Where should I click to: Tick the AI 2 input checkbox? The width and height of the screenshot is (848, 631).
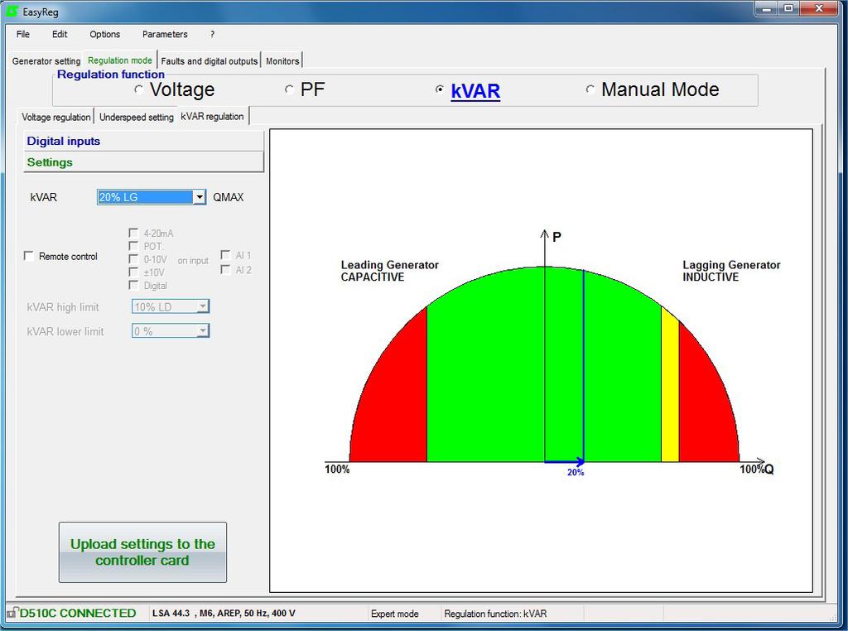225,269
